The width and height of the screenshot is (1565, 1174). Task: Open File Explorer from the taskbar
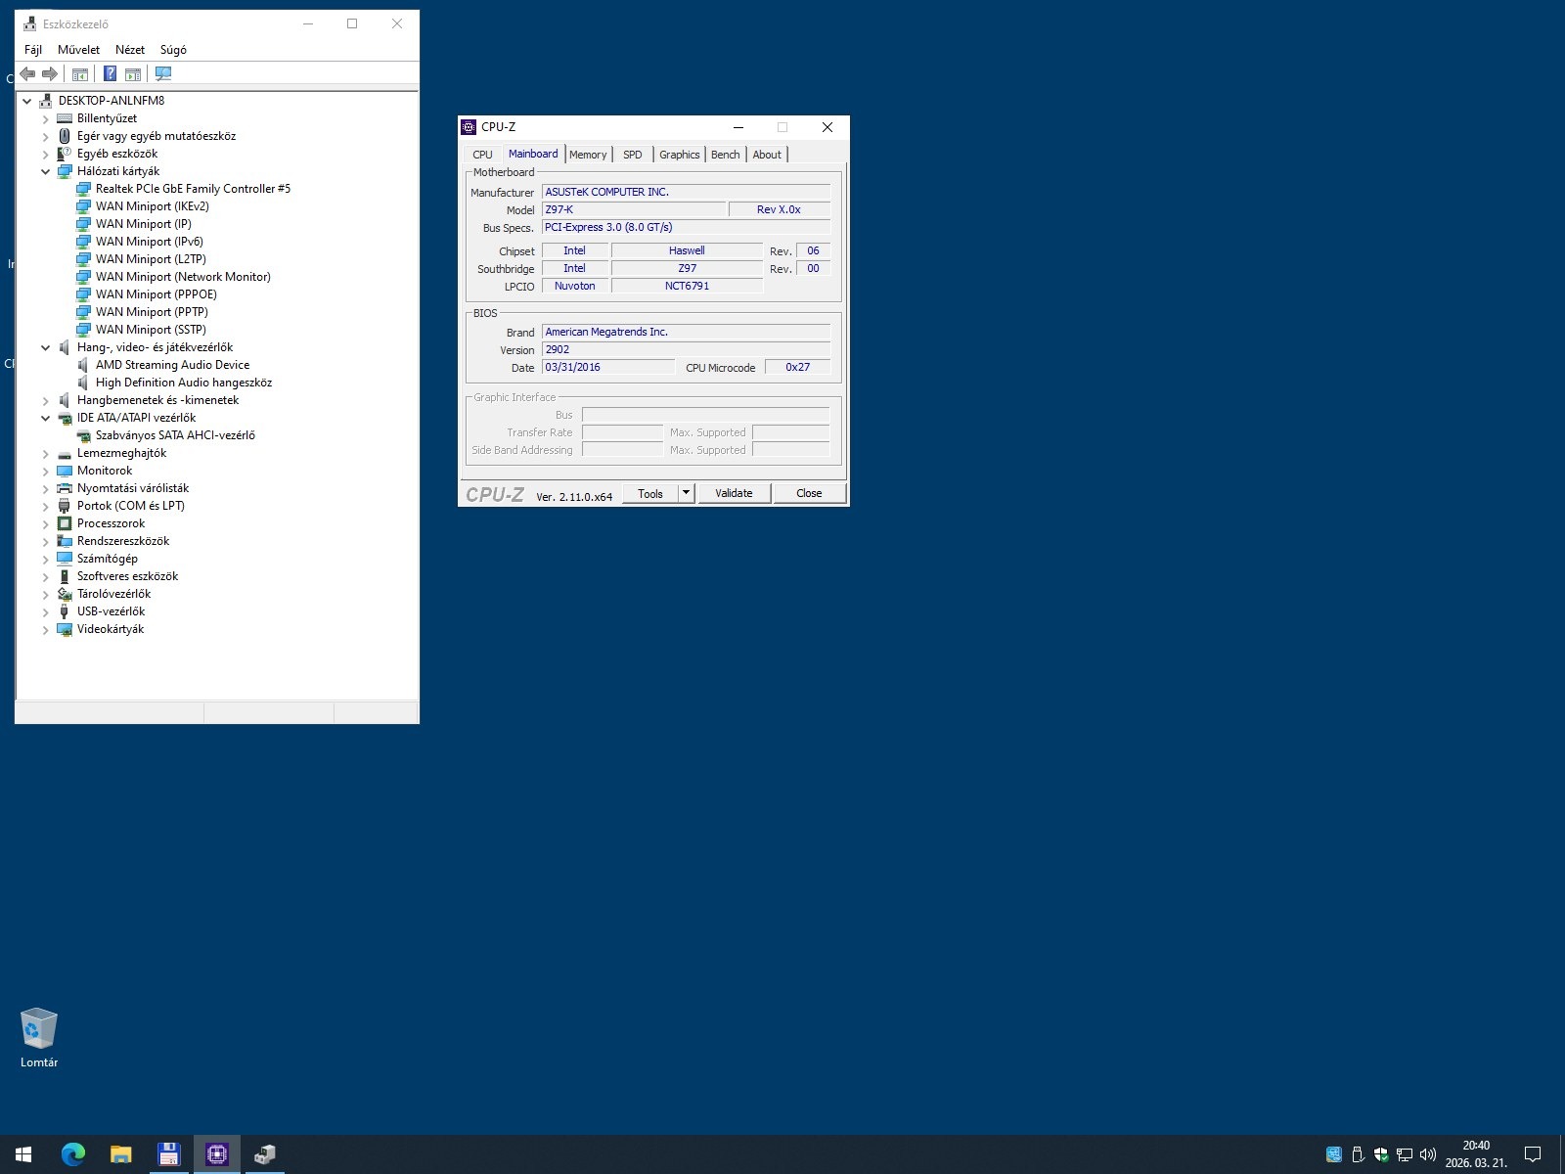click(120, 1154)
